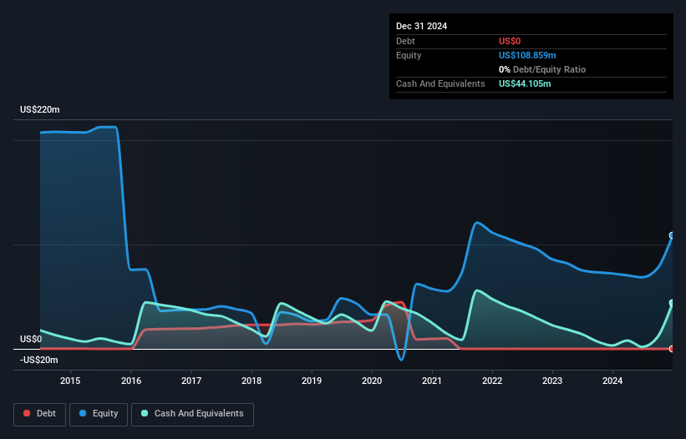Viewport: 686px width, 439px height.
Task: Click the Dec 31 2024 tooltip date
Action: (x=421, y=26)
